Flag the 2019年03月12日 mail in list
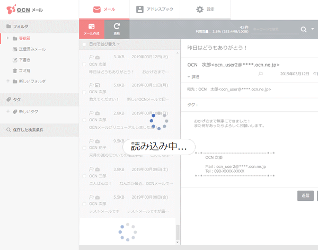The image size is (318, 250). click(x=91, y=57)
